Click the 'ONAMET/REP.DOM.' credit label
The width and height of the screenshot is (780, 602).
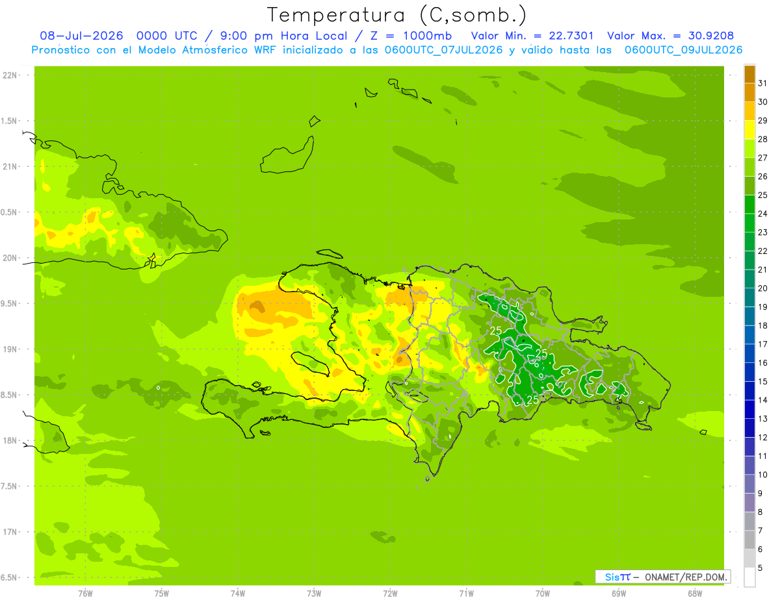686,577
